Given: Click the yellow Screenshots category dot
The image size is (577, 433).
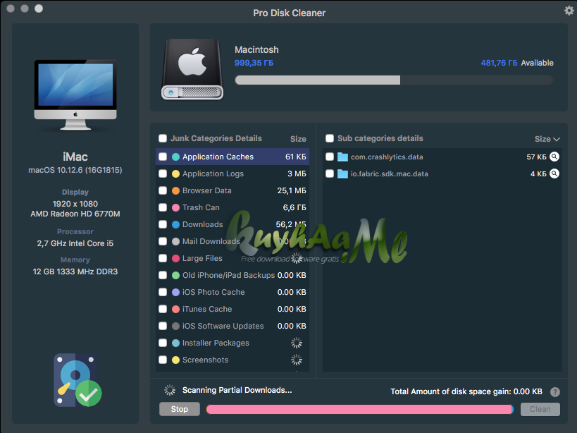Looking at the screenshot, I should 175,360.
